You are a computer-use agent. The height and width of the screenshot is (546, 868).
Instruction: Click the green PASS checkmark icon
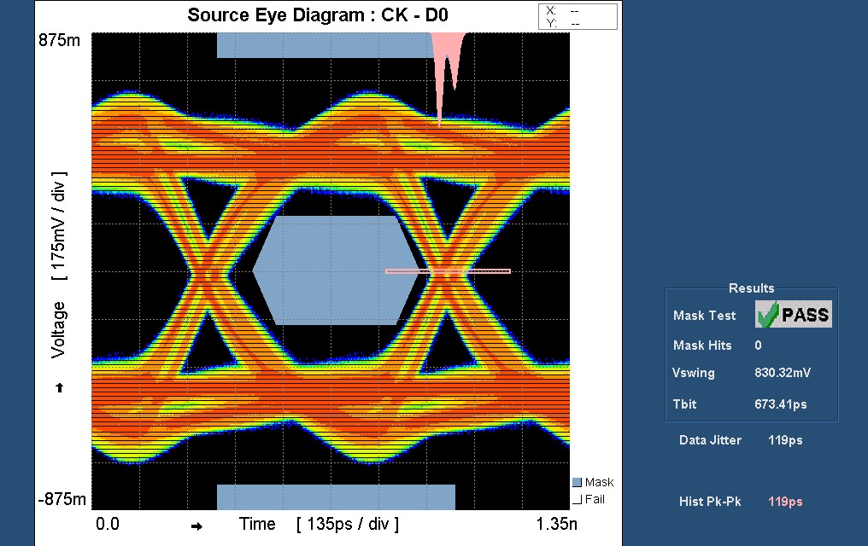click(767, 315)
